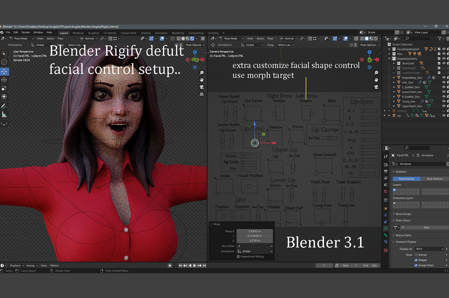Uncheck the Misc collection checkbox
The image size is (449, 298).
439,54
